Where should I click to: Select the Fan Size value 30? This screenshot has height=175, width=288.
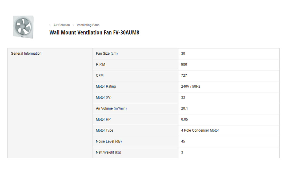click(x=183, y=54)
